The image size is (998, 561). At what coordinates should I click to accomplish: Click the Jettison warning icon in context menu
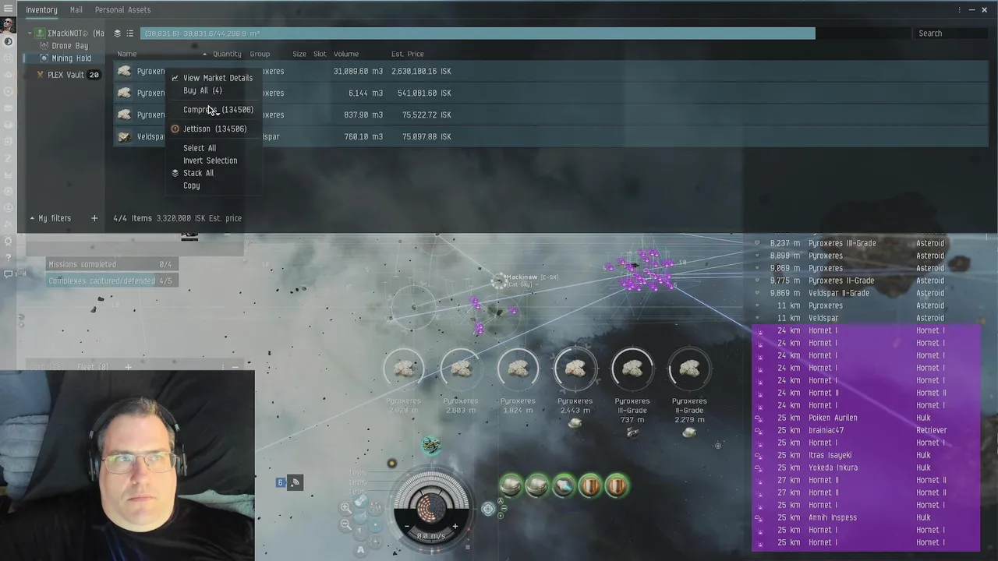coord(175,129)
